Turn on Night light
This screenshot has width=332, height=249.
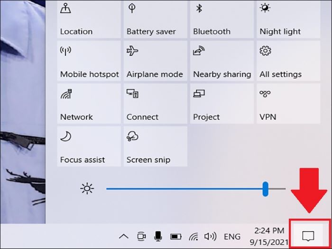(x=288, y=19)
